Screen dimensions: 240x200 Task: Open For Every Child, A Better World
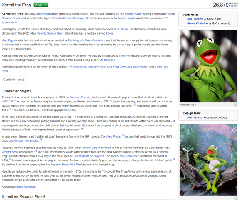(x=87, y=67)
